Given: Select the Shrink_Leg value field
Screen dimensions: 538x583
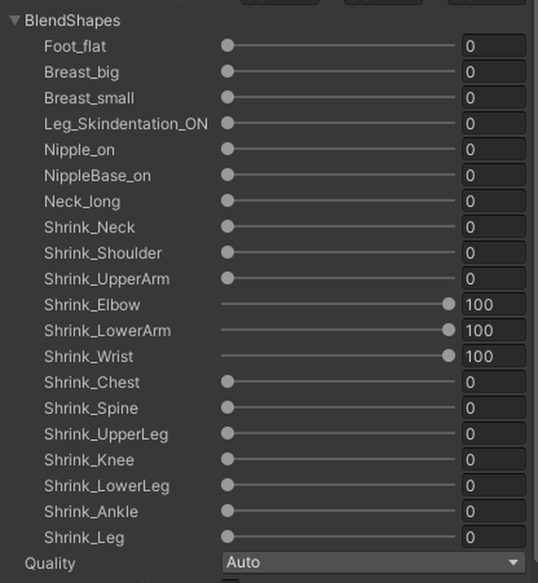Looking at the screenshot, I should (494, 537).
